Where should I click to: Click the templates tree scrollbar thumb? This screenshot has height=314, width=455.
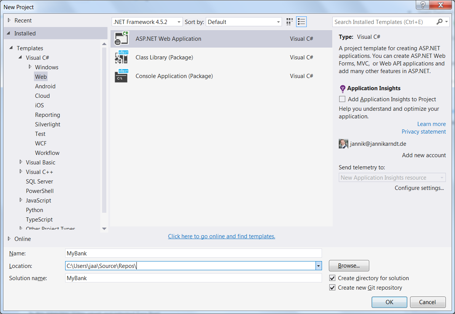coord(104,130)
